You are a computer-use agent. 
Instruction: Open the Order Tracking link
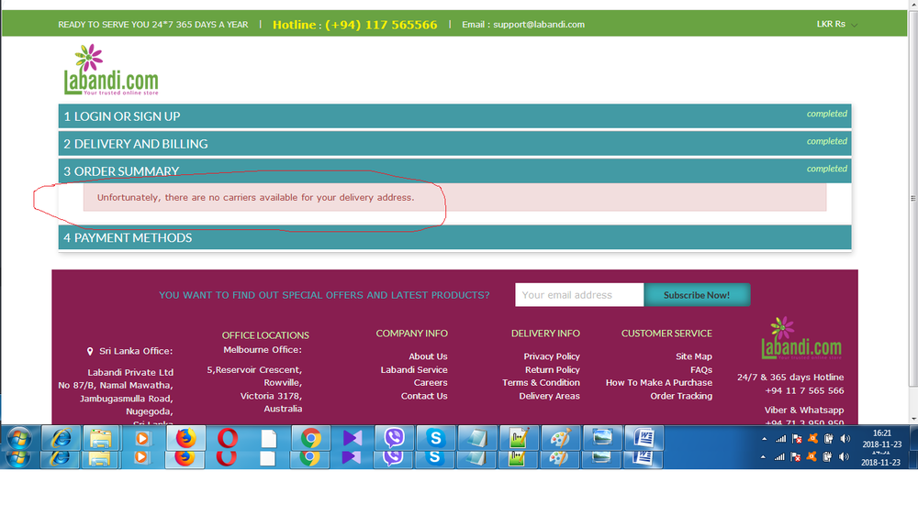coord(681,396)
